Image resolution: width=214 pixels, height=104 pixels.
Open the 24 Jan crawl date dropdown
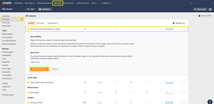(x=31, y=9)
